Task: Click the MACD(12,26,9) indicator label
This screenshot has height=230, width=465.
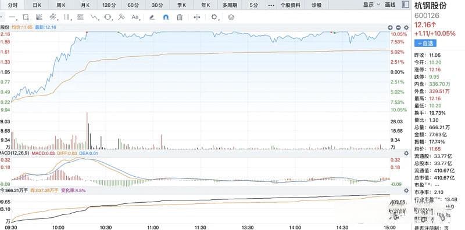Action: point(15,153)
